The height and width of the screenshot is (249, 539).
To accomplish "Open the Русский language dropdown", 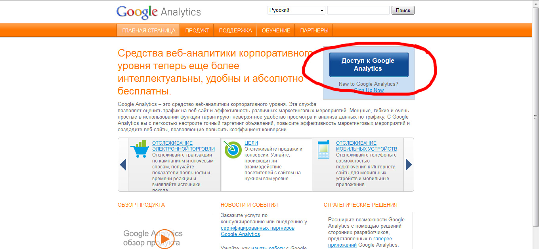I will pyautogui.click(x=296, y=10).
